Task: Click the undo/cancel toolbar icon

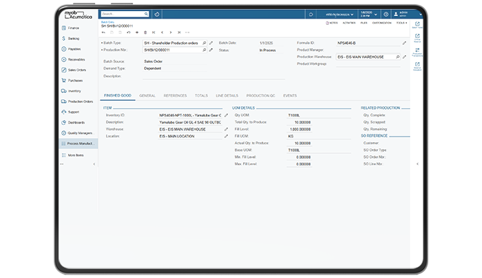Action: 129,32
